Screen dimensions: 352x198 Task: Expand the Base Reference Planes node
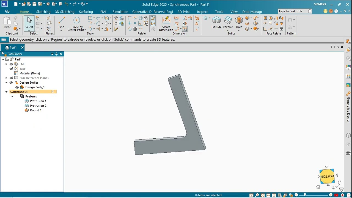[x=6, y=78]
